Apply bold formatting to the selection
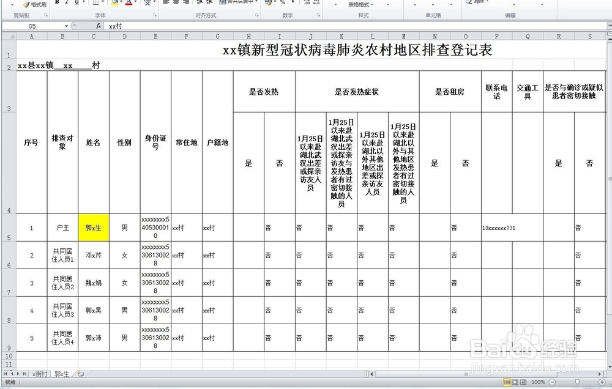The height and width of the screenshot is (389, 612). (56, 3)
